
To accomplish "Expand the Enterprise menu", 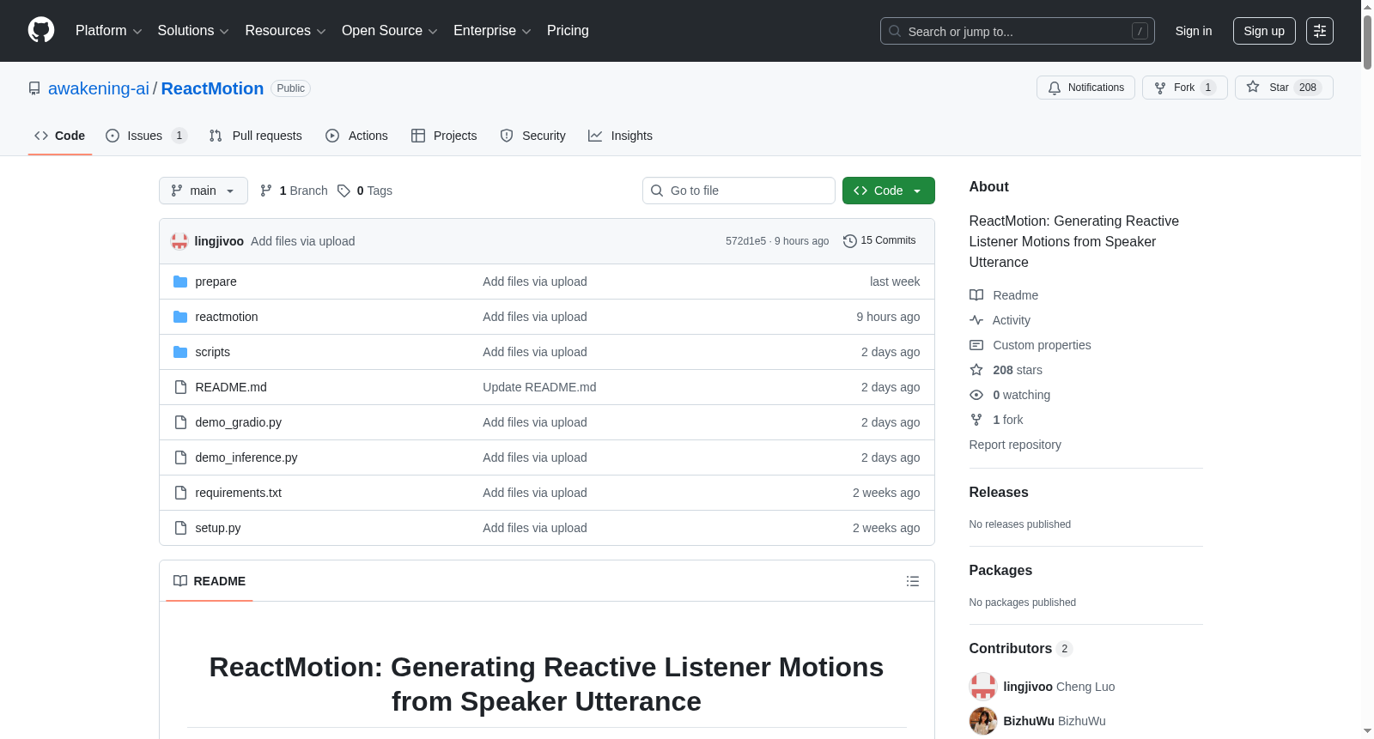I will pyautogui.click(x=492, y=31).
